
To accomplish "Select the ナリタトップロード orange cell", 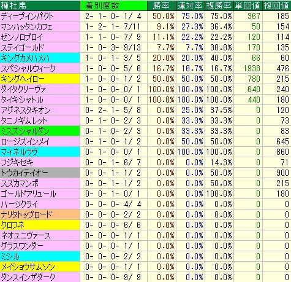I will pos(40,214).
